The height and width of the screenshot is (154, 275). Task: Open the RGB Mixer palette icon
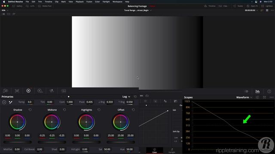tap(52, 91)
